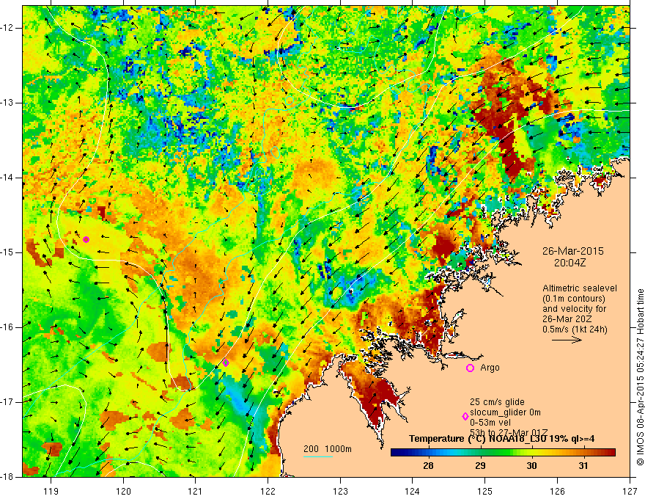
Task: Click the dark blue end of the color bar
Action: [396, 453]
